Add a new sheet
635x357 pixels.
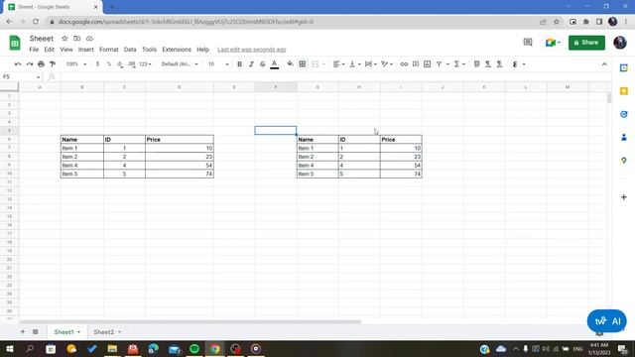tap(23, 332)
